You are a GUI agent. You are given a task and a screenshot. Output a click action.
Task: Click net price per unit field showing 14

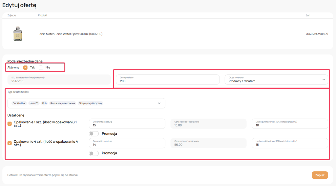(127, 143)
